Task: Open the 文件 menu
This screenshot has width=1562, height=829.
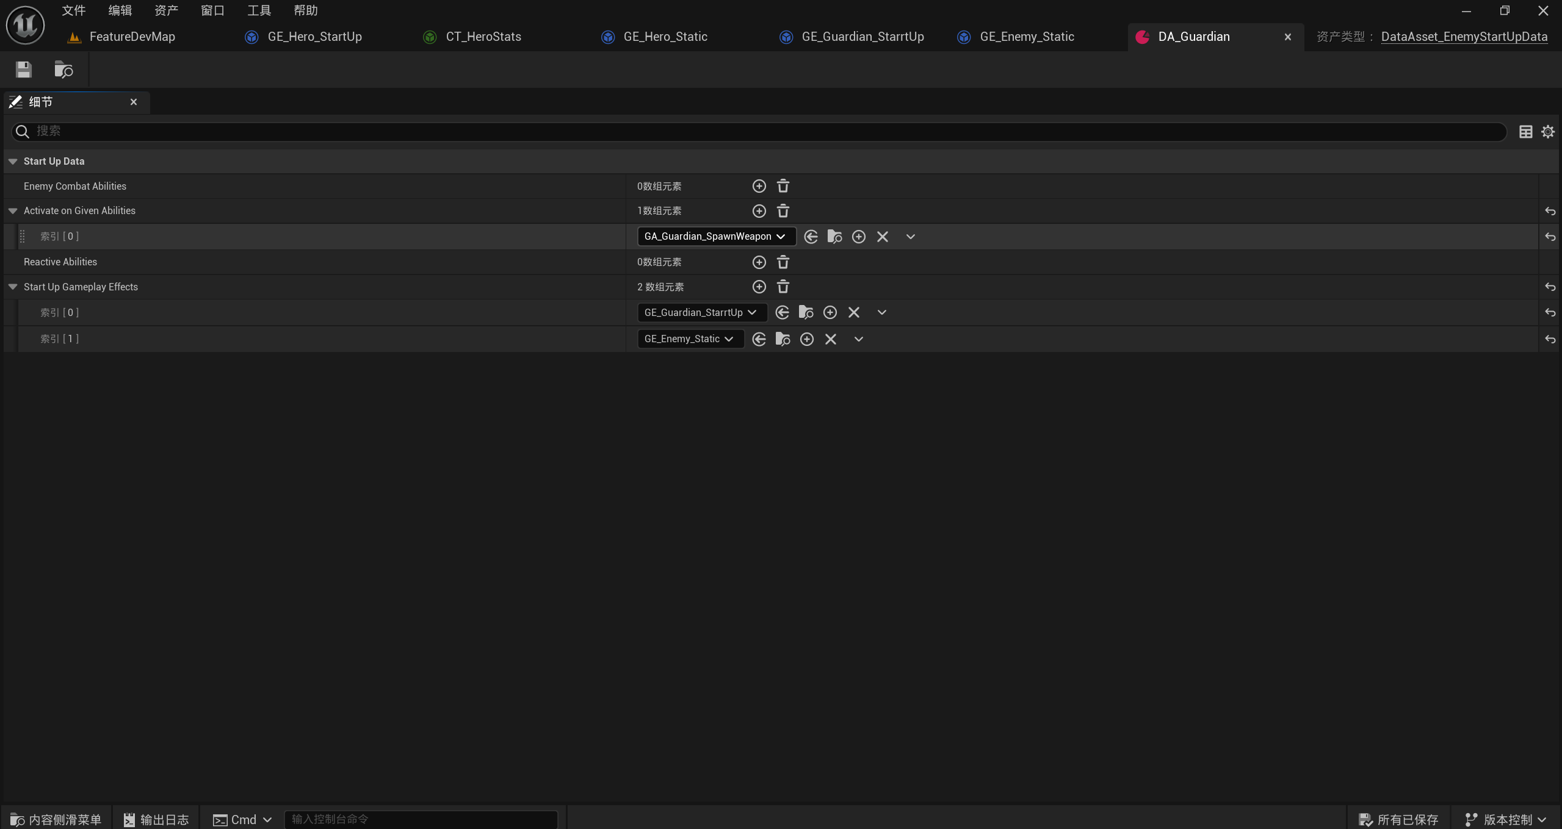Action: click(x=73, y=10)
